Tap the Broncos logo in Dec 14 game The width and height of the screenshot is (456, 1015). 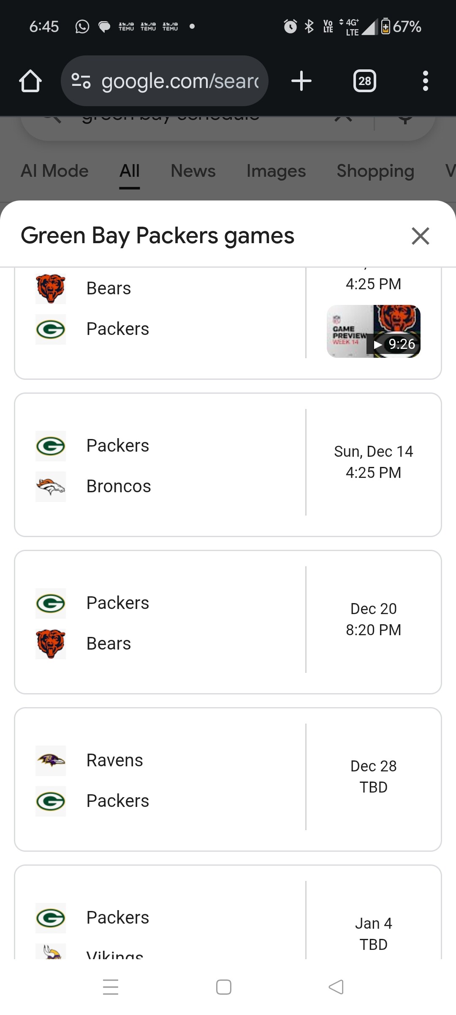(51, 486)
